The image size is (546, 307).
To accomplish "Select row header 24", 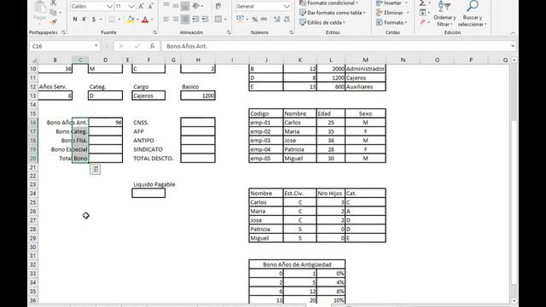I will click(32, 194).
